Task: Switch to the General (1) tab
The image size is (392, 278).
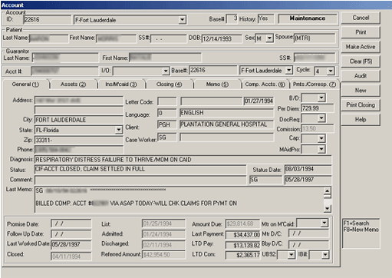Action: tap(25, 84)
